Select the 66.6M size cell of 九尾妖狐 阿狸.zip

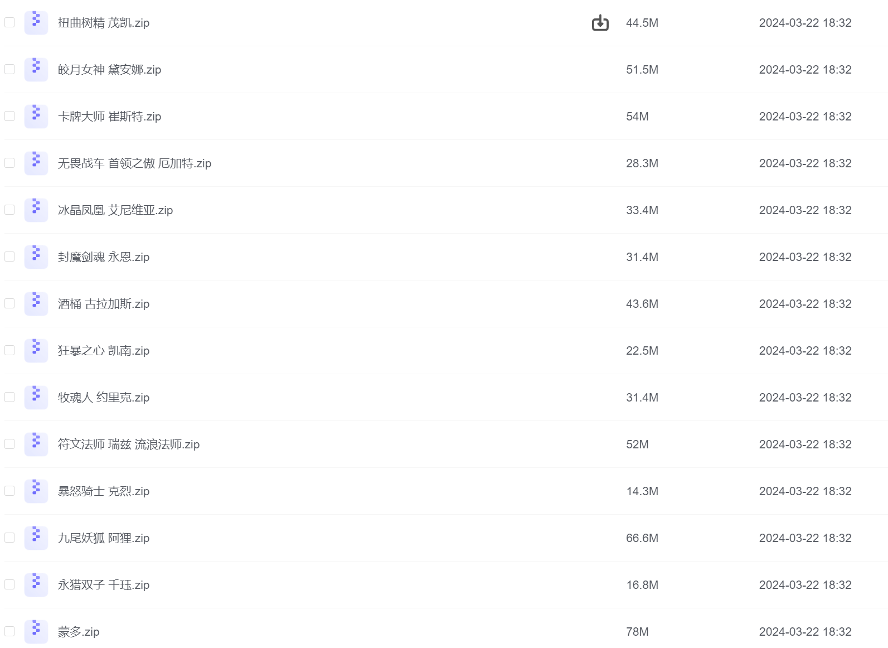click(x=642, y=538)
